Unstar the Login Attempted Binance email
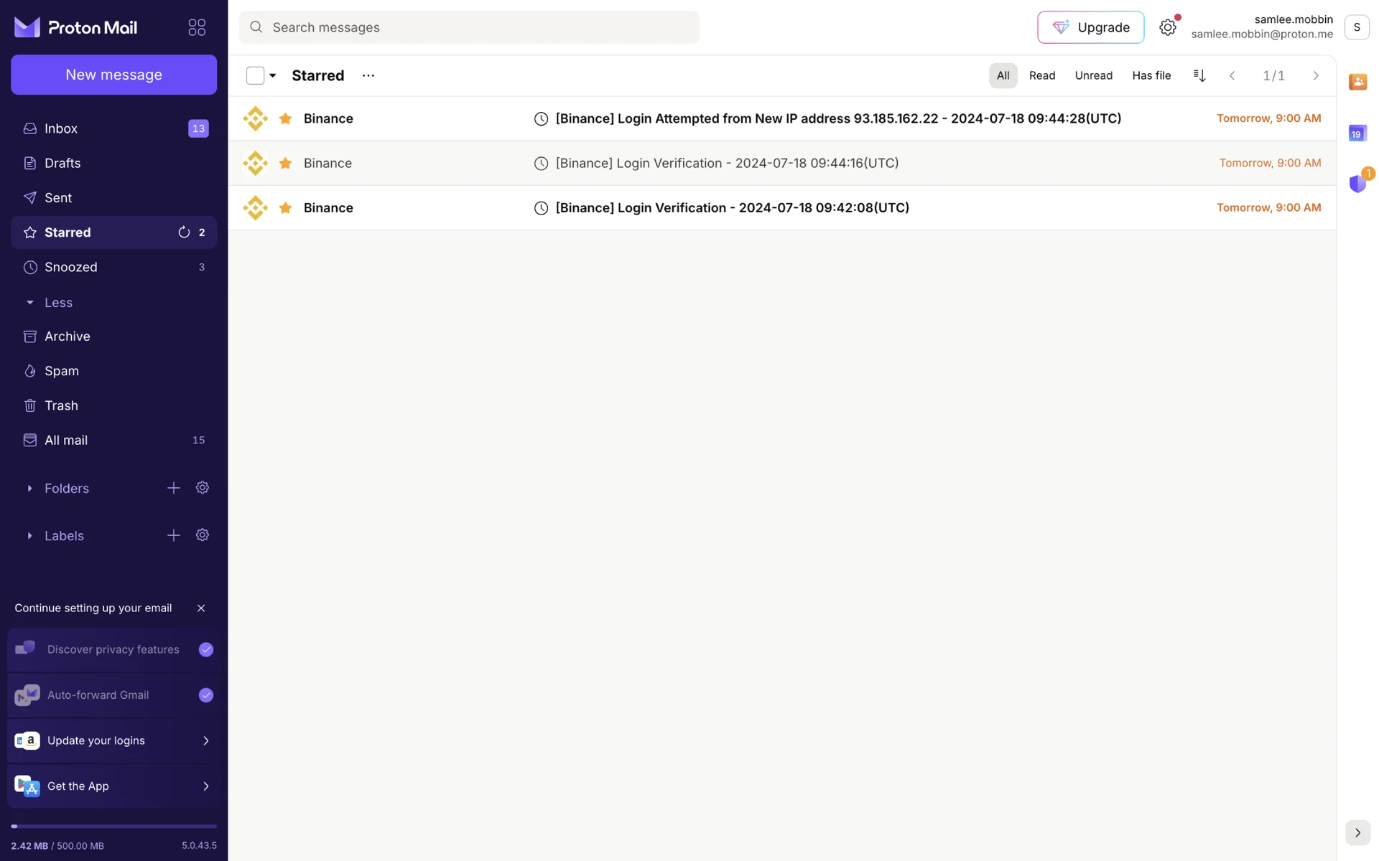 [x=285, y=118]
